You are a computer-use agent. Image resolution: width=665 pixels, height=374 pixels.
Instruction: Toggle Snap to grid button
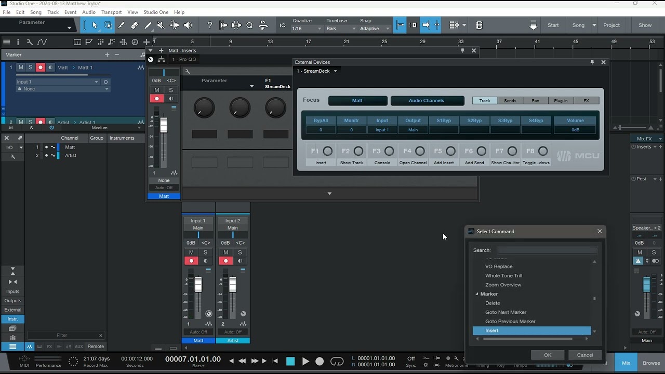(x=400, y=25)
